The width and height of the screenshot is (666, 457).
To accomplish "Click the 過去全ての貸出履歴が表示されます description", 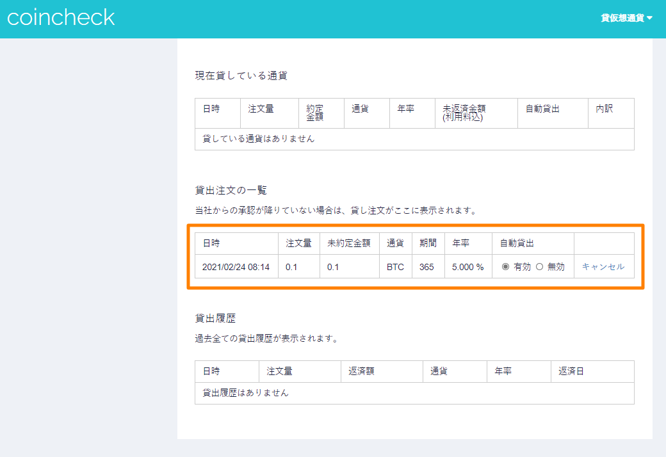I will (x=267, y=339).
